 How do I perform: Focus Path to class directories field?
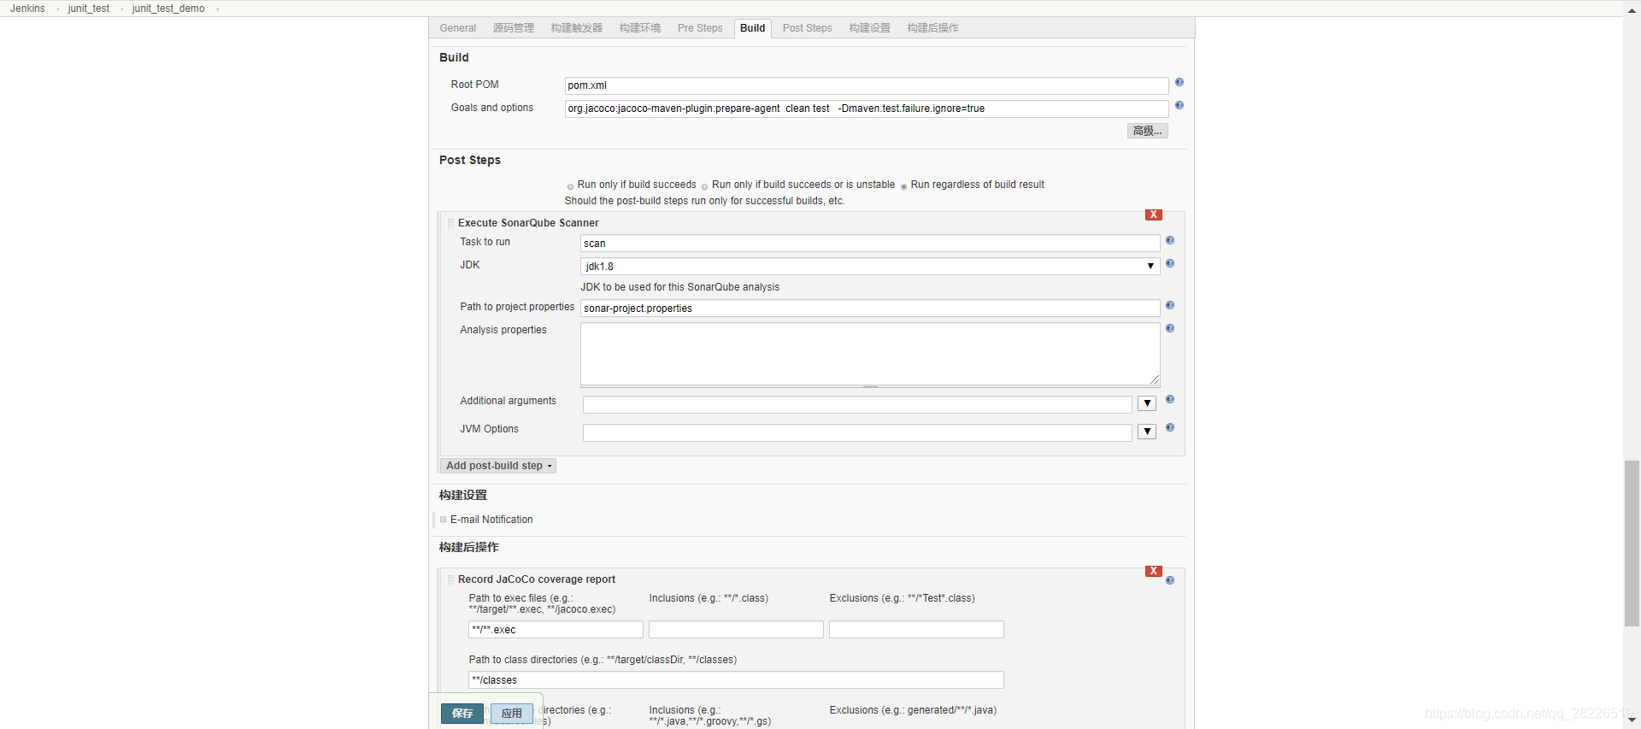[736, 680]
